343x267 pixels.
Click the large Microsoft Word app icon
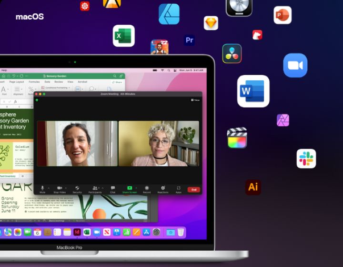pyautogui.click(x=253, y=91)
